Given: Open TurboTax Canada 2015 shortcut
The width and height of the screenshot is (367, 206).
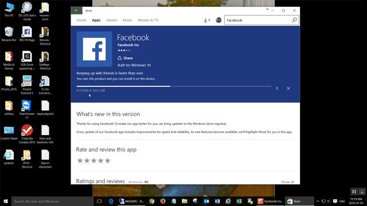Looking at the screenshot, I should [x=27, y=134].
